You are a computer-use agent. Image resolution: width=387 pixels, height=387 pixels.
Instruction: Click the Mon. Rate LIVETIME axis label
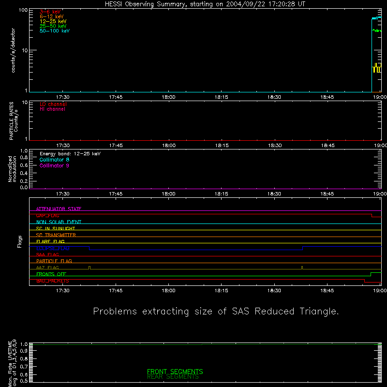(x=12, y=363)
